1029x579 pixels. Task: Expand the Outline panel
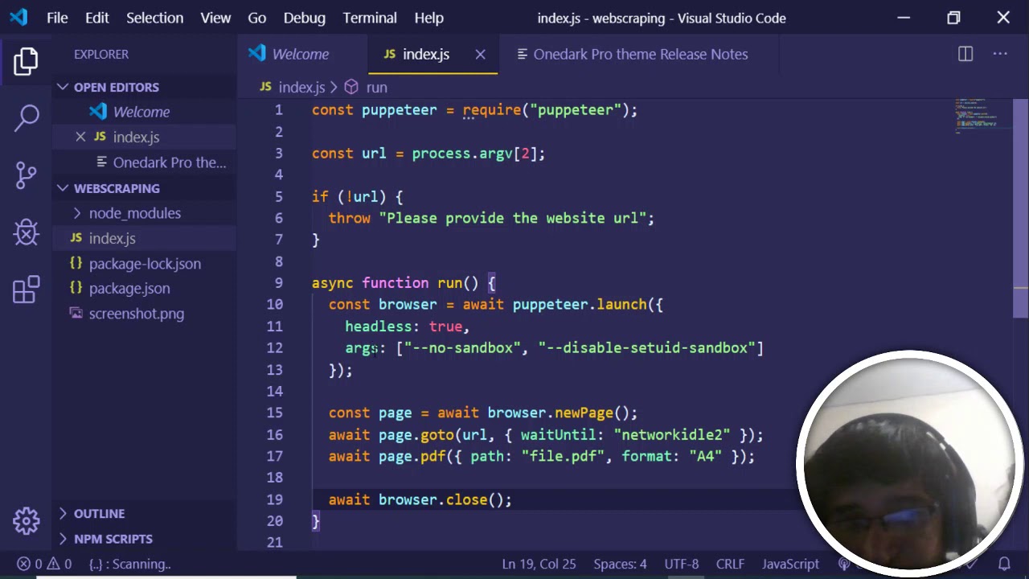pos(99,513)
